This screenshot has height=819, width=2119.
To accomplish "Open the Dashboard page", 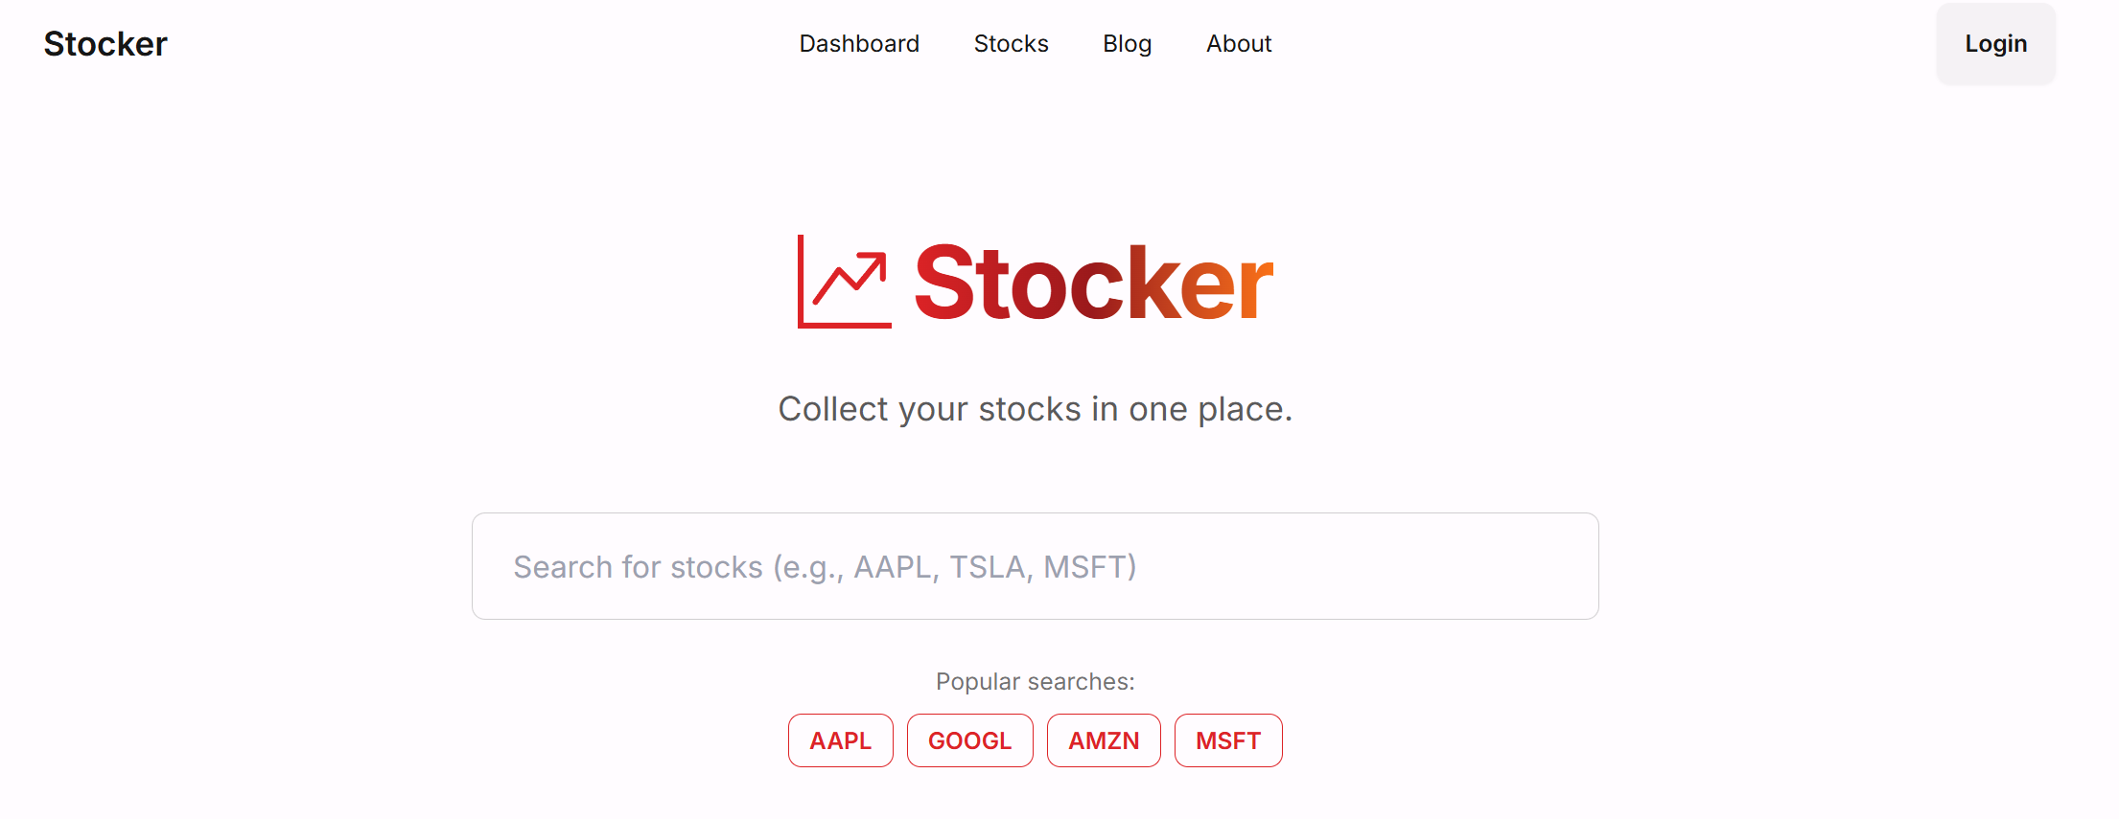I will pyautogui.click(x=859, y=44).
